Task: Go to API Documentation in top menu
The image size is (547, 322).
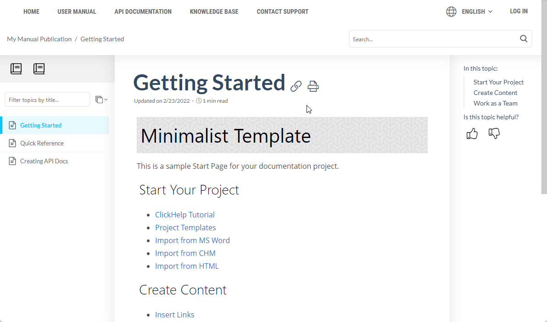Action: pos(143,11)
